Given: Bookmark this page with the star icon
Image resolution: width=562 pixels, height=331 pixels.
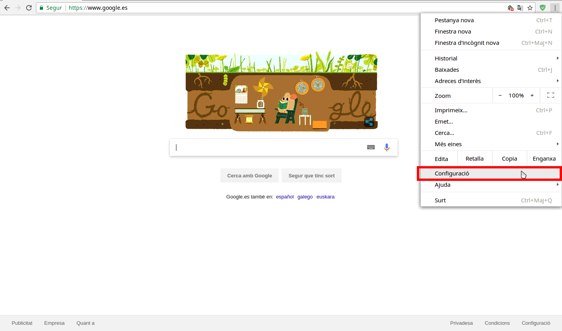Looking at the screenshot, I should click(x=530, y=8).
